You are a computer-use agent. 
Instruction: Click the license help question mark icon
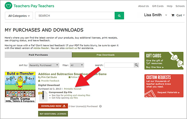coord(100,106)
